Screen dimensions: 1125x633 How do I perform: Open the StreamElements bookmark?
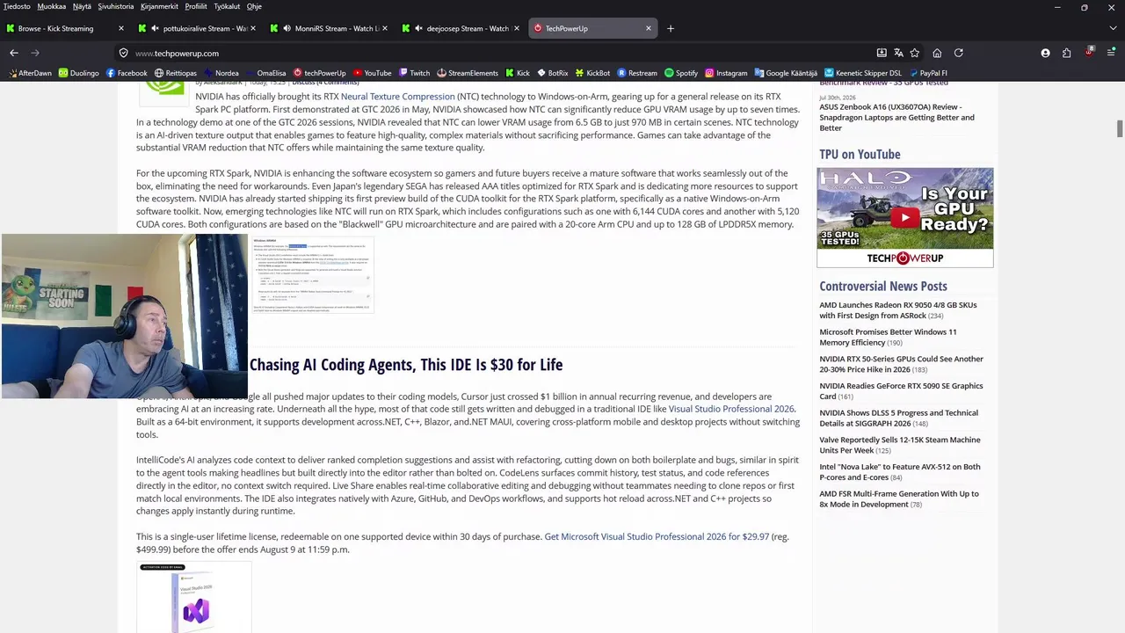coord(467,73)
